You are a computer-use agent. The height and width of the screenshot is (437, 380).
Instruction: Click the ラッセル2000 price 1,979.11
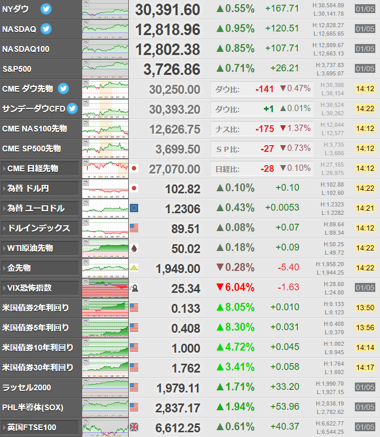[x=178, y=388]
